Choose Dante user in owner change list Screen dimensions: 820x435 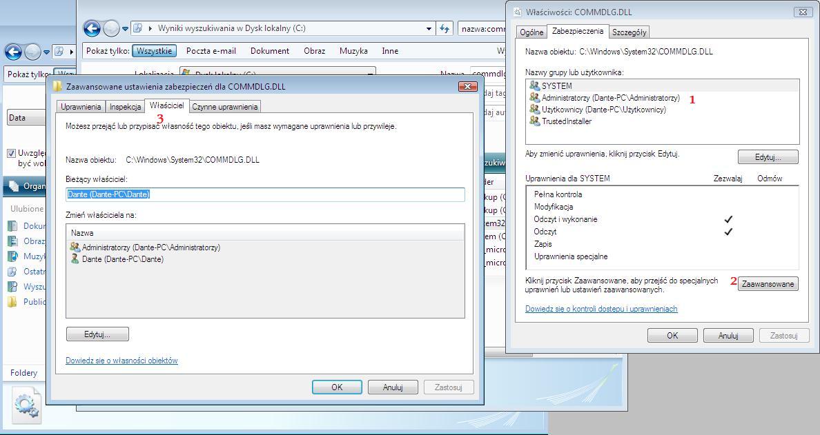pos(122,259)
